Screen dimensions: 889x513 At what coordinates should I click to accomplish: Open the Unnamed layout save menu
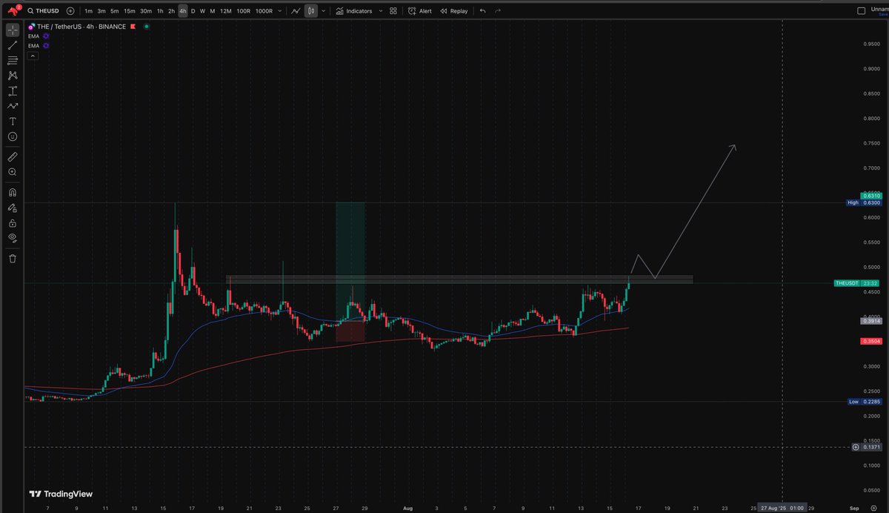pos(879,11)
